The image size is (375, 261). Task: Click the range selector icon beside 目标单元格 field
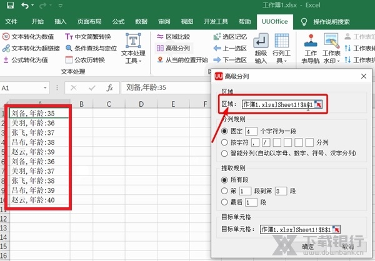tap(336, 229)
